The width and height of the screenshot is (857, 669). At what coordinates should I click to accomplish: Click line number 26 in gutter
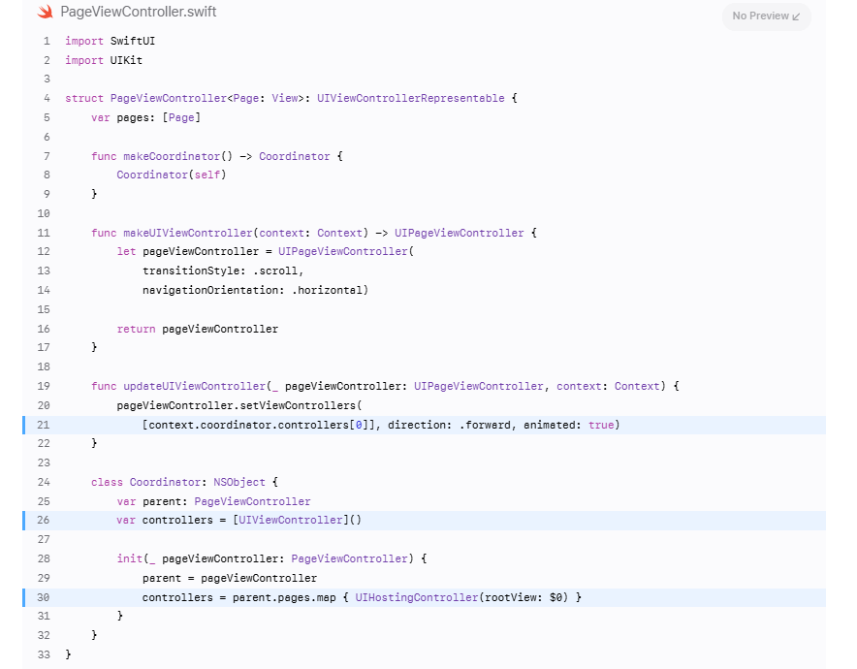[44, 520]
